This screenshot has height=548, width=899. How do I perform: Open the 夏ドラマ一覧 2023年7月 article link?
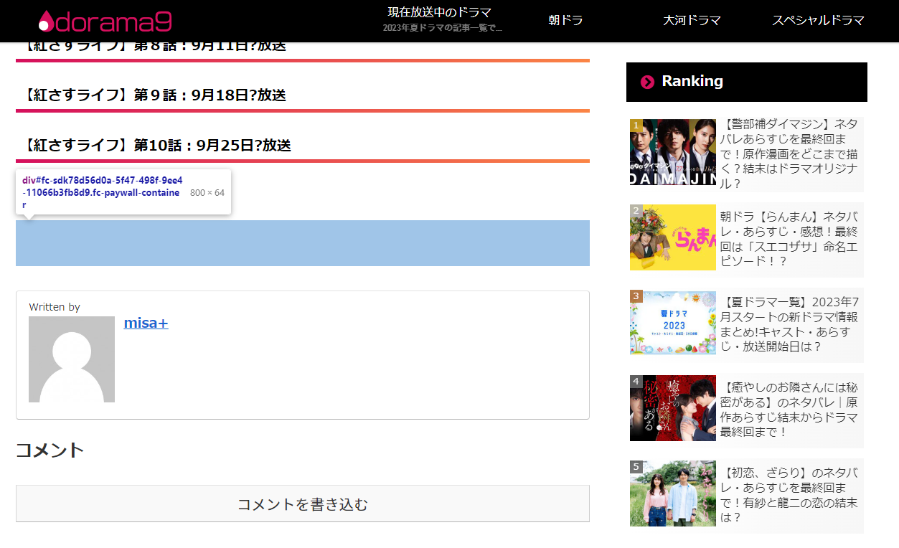(789, 324)
